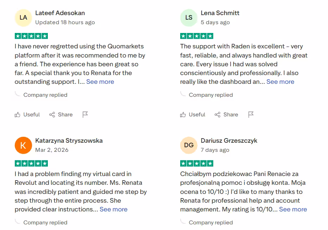Show full Katarzyna review with See more

pos(113,209)
